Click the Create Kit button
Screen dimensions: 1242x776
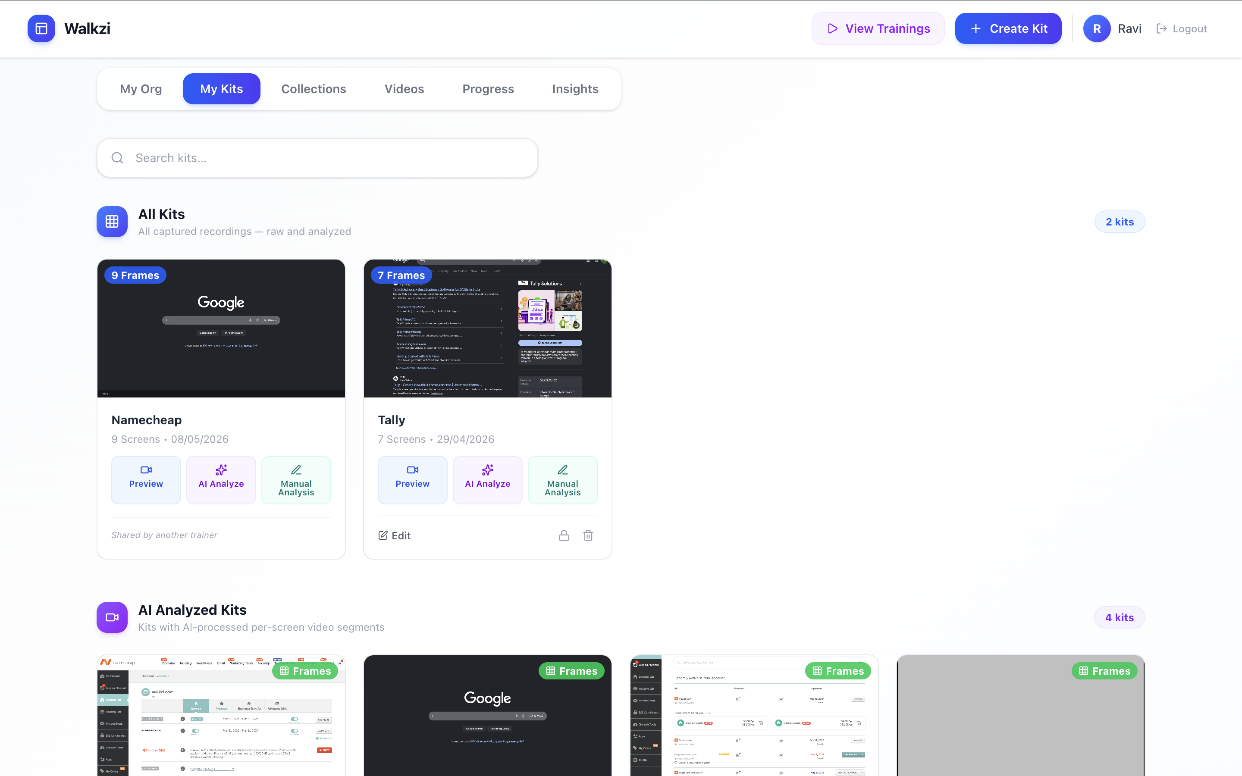point(1008,29)
